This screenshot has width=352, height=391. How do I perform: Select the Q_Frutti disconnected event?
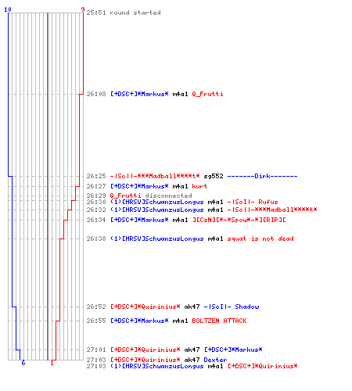(151, 195)
